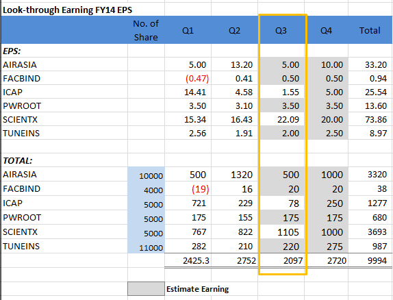Select PWROOT Q2 EPS value 3.10
The width and height of the screenshot is (393, 300).
[244, 106]
